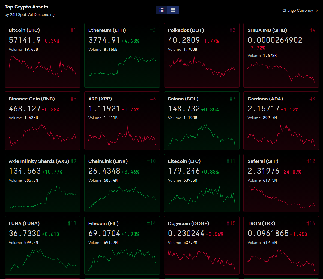
Task: Open the Filecoin (FIL) card title
Action: tap(103, 223)
